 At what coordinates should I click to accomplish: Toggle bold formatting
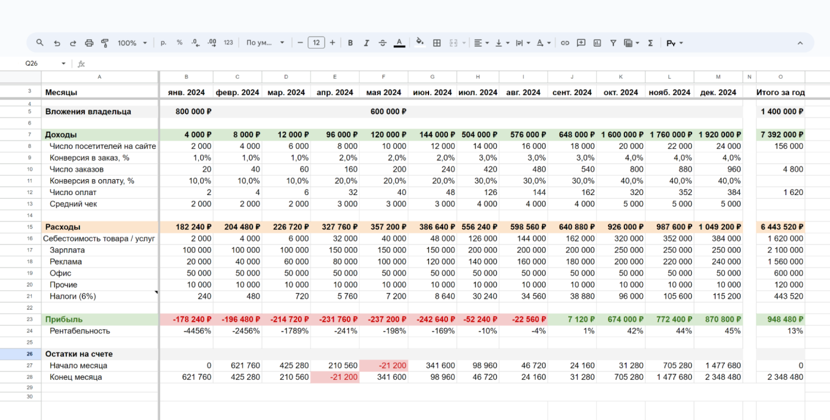pos(350,43)
